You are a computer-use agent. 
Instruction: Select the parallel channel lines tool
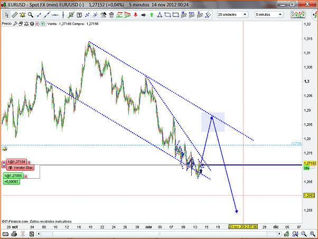coord(95,15)
